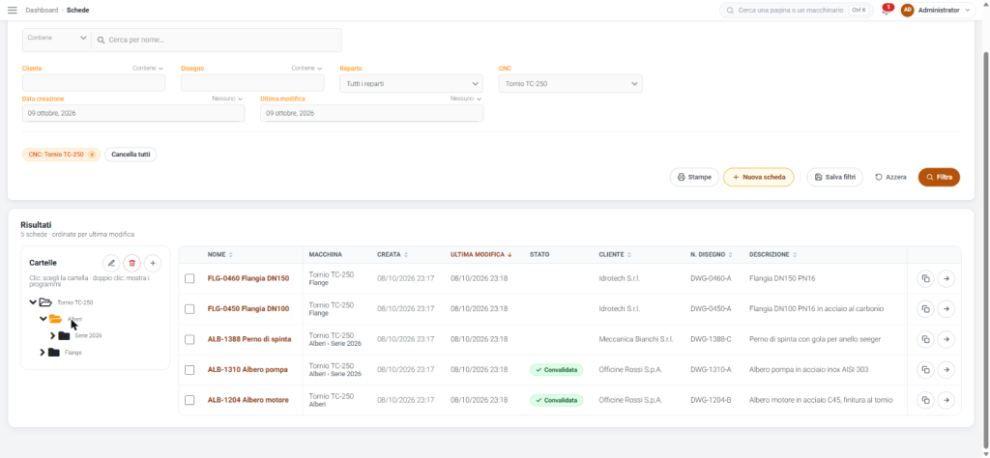Sort by Descrizione column arrows

(x=795, y=255)
